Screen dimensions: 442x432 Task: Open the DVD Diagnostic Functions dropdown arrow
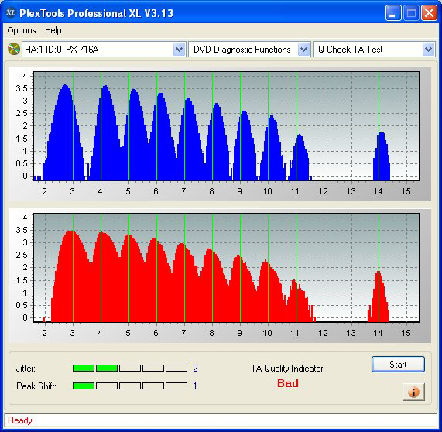coord(303,50)
